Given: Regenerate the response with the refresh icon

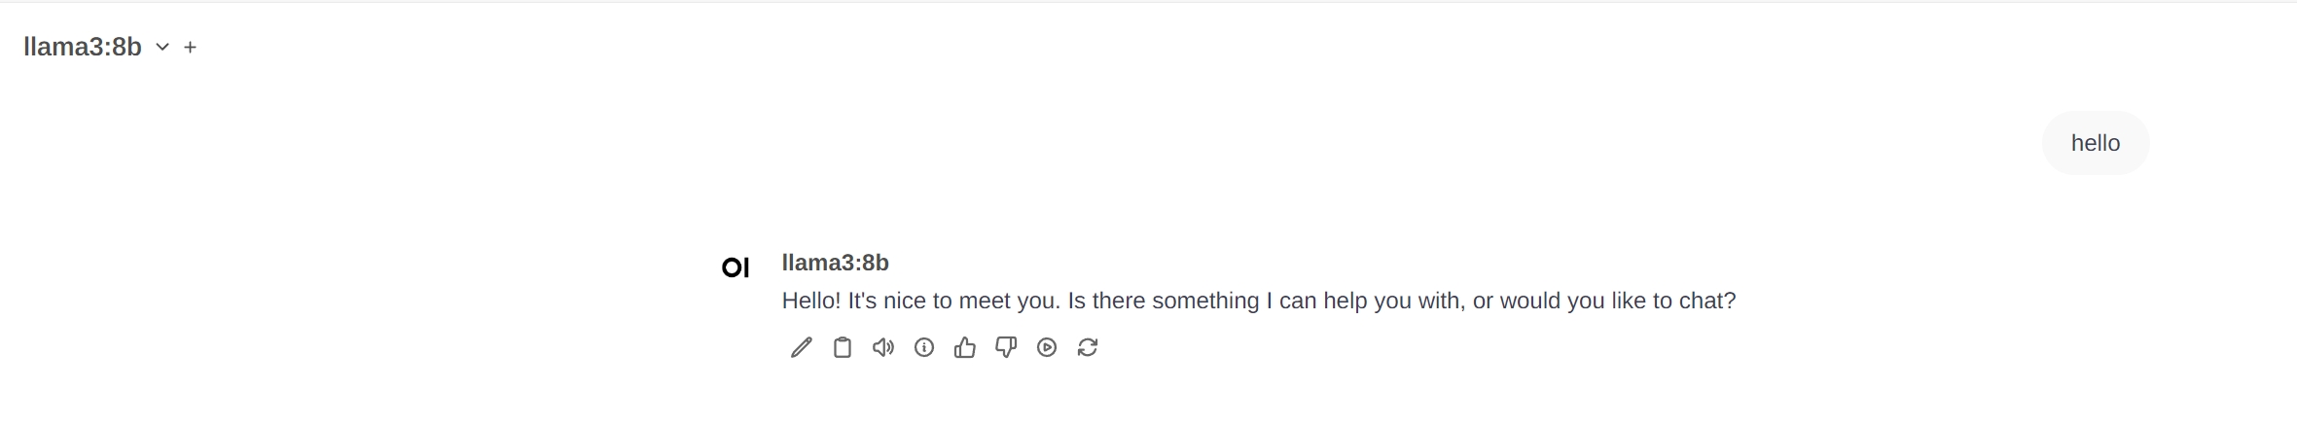Looking at the screenshot, I should click(1088, 347).
